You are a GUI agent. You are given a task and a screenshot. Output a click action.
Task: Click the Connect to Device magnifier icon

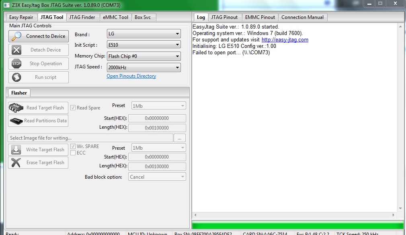[16, 36]
